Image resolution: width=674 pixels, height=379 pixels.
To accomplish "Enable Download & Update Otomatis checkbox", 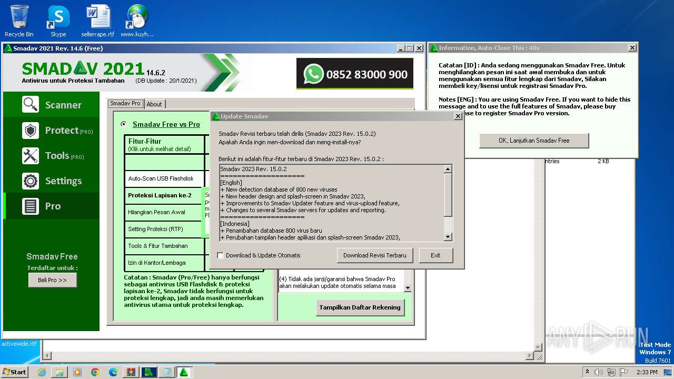I will tap(221, 255).
